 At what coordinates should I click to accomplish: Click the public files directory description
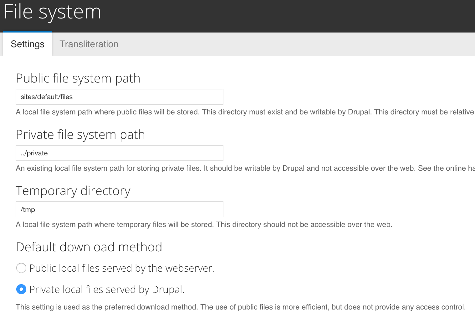[x=245, y=112]
